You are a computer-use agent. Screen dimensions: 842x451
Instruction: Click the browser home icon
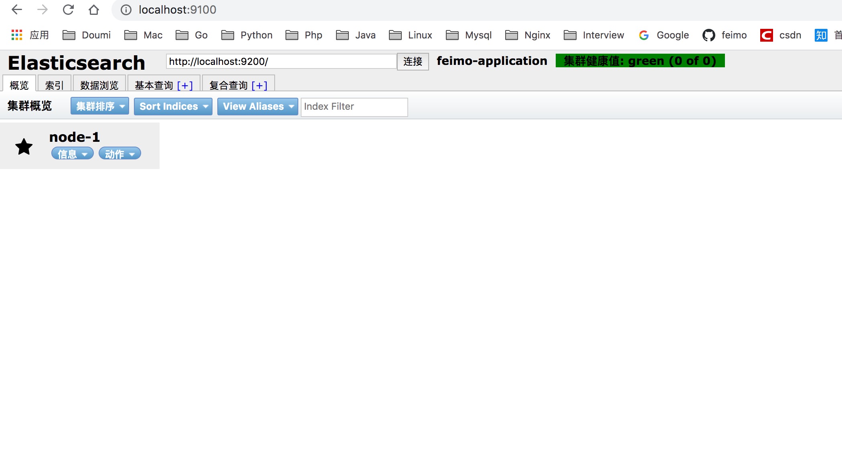[94, 10]
